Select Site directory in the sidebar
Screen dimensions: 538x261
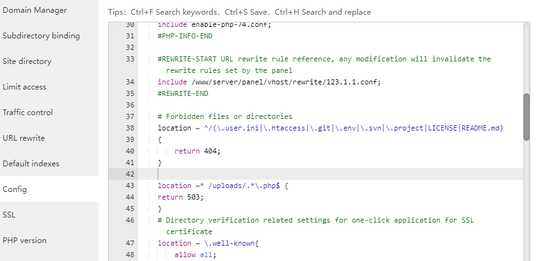point(27,61)
